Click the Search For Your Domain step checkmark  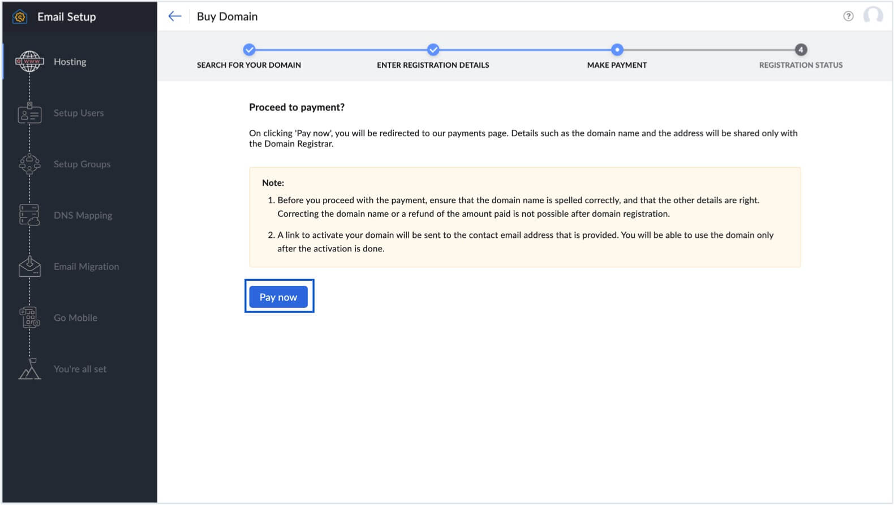coord(249,50)
